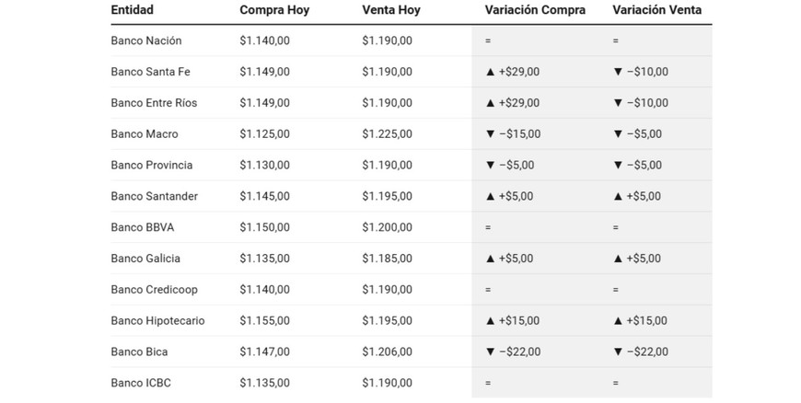
Task: Click the down arrow in Banco Macro's Variación Compra
Action: 490,134
